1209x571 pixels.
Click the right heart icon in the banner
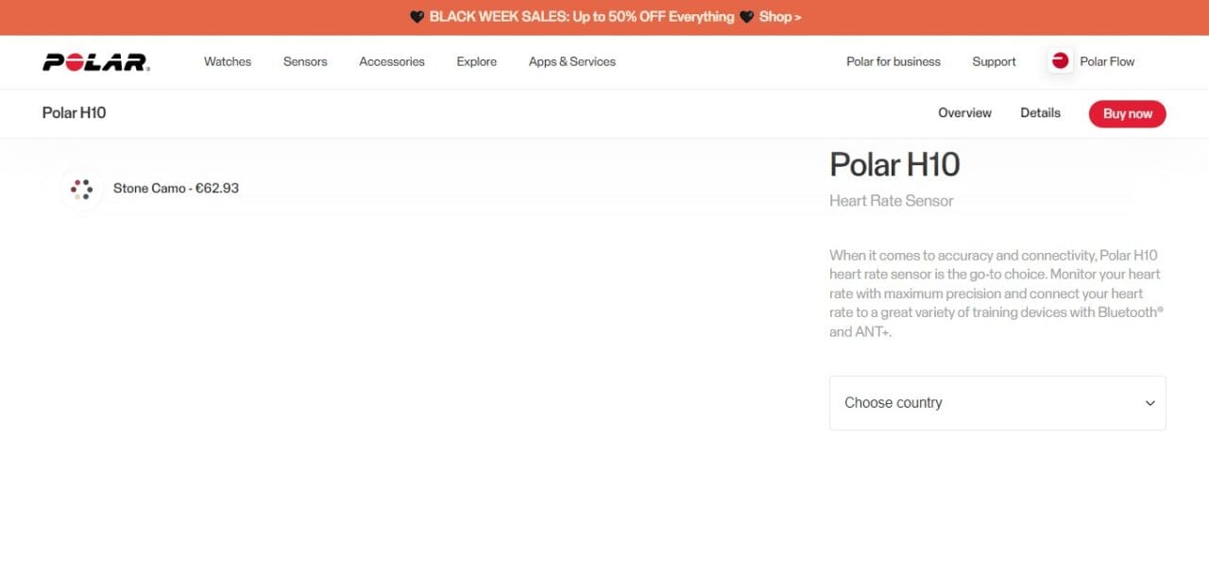click(x=746, y=17)
